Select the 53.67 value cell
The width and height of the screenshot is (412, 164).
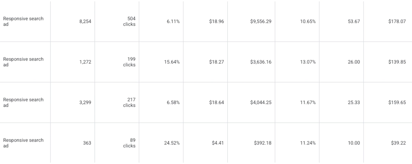(x=353, y=22)
